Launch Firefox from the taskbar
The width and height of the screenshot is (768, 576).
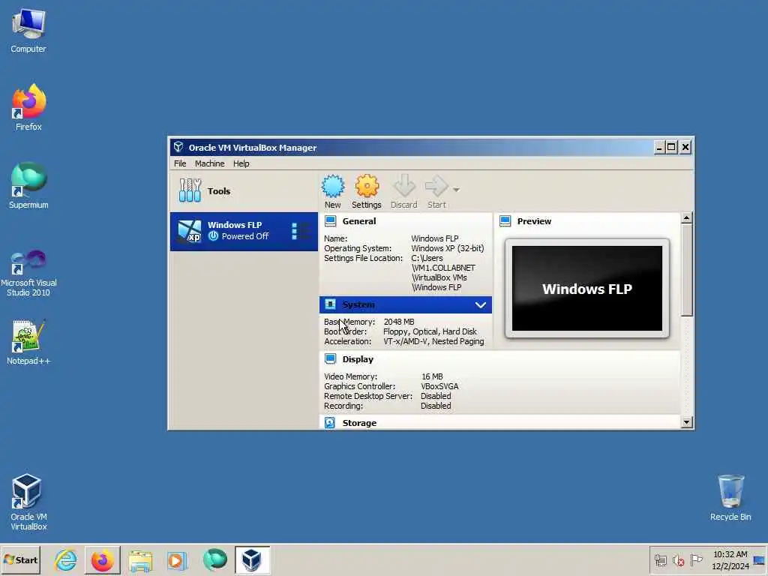pos(102,559)
